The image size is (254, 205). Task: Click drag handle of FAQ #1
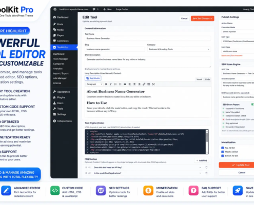click(x=86, y=168)
